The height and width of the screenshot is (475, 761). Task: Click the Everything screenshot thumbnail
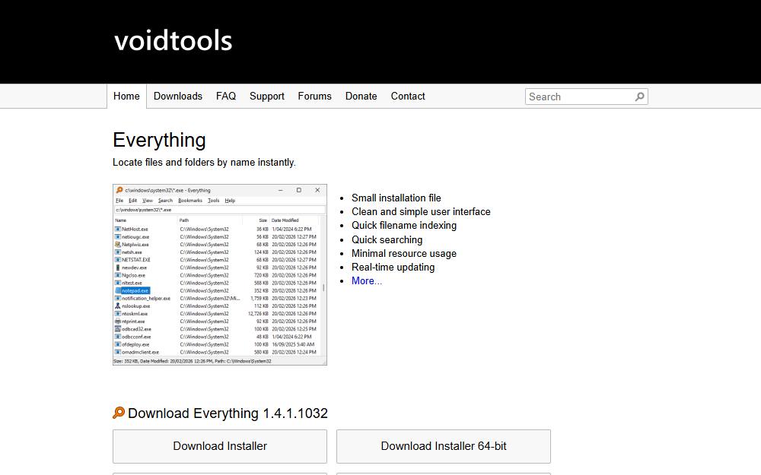pos(220,275)
